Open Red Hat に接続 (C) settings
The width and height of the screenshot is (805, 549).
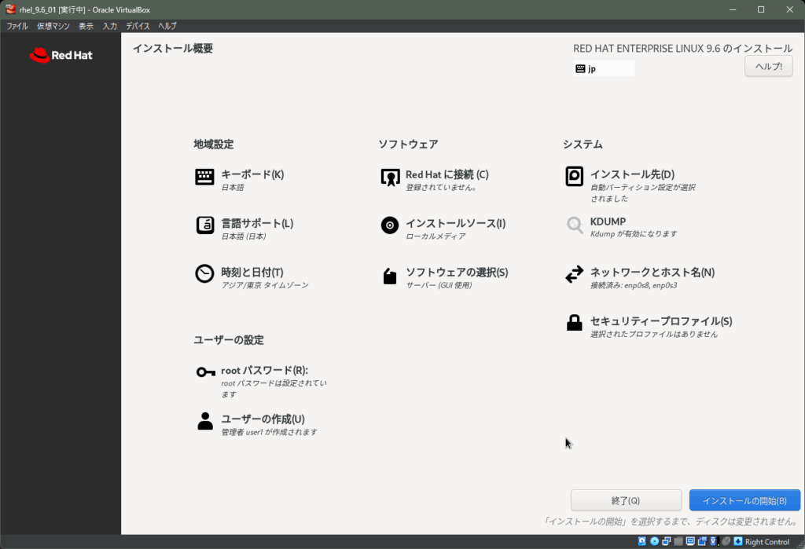coord(447,174)
